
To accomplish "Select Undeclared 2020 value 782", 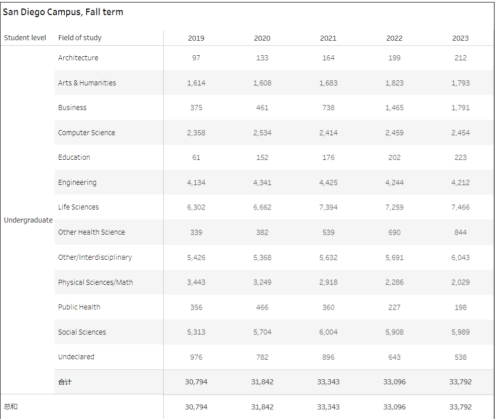I will [x=262, y=357].
